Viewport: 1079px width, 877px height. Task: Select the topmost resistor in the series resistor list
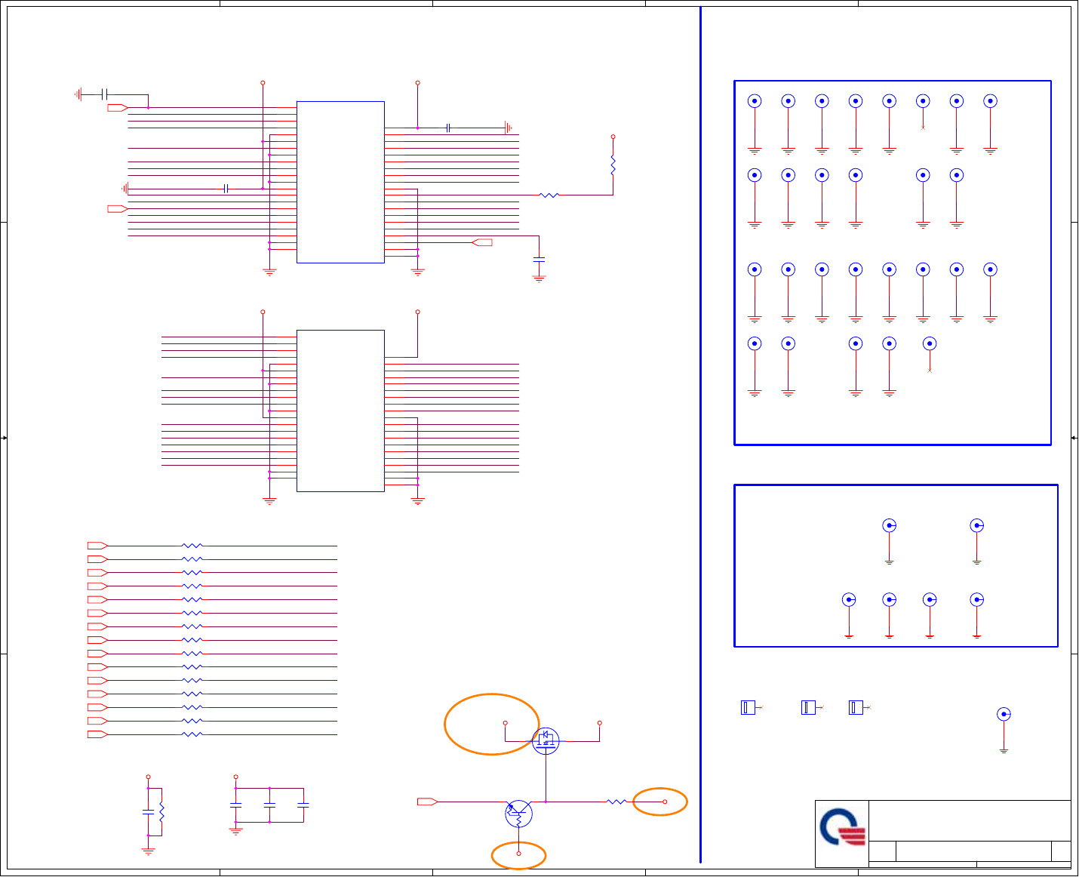pos(192,545)
